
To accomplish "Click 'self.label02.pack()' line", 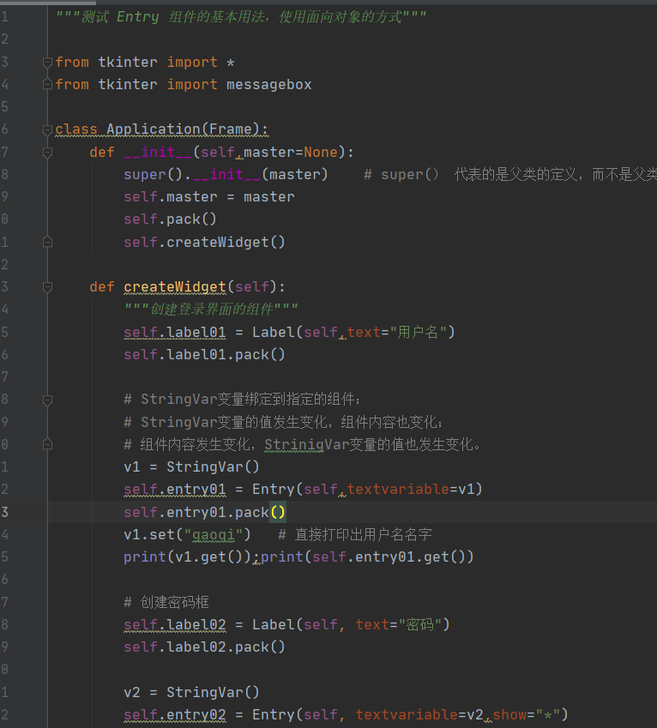I will [204, 647].
